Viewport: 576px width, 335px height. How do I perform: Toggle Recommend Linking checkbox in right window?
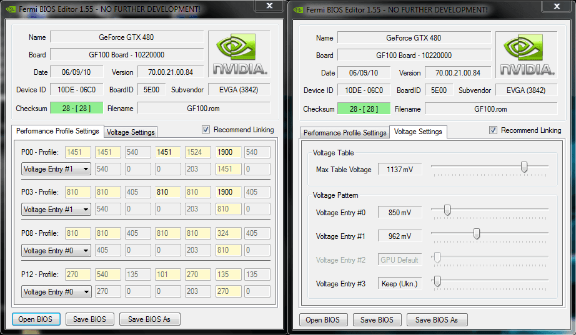[x=493, y=130]
